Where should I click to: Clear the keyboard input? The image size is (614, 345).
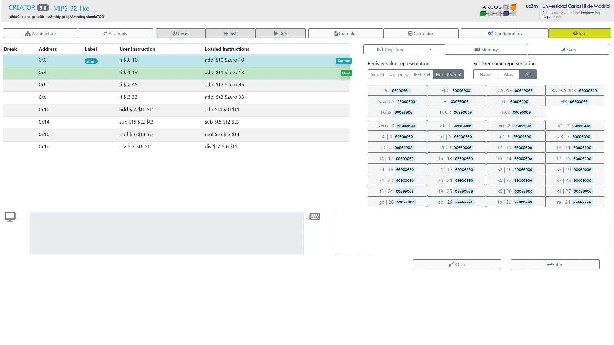(x=457, y=264)
